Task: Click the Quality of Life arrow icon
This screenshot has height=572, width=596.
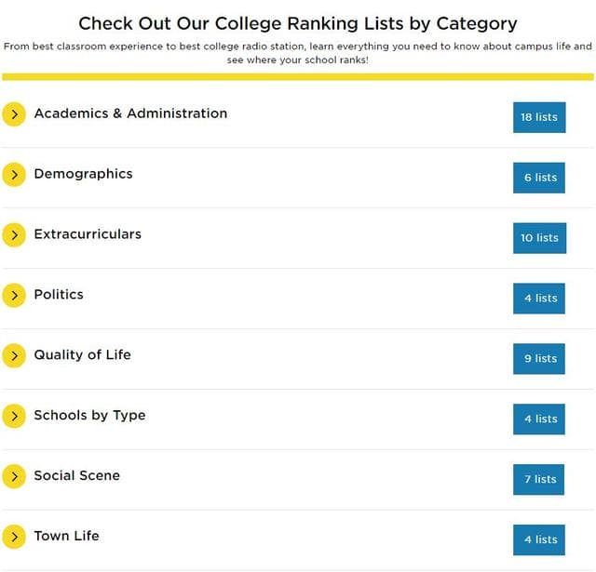Action: [14, 355]
